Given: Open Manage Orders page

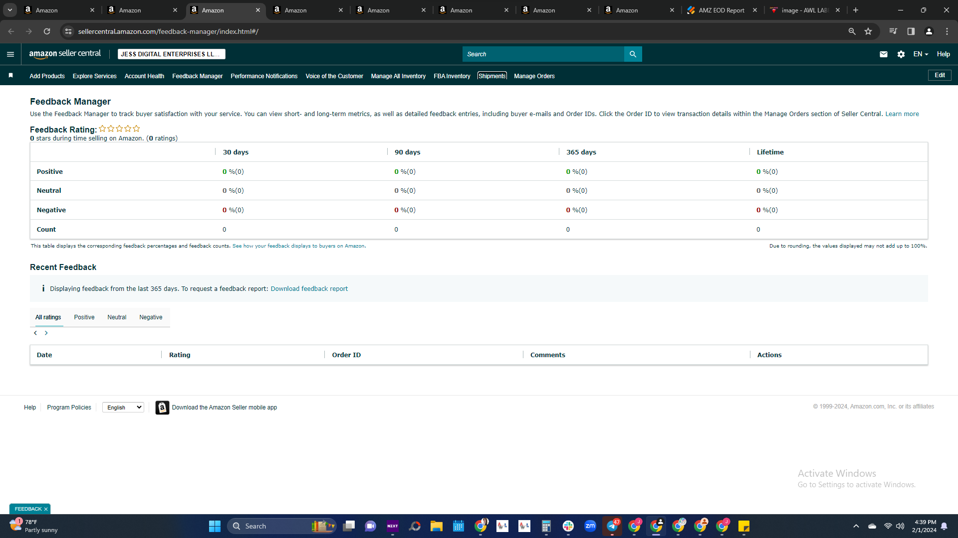Looking at the screenshot, I should click(x=534, y=76).
